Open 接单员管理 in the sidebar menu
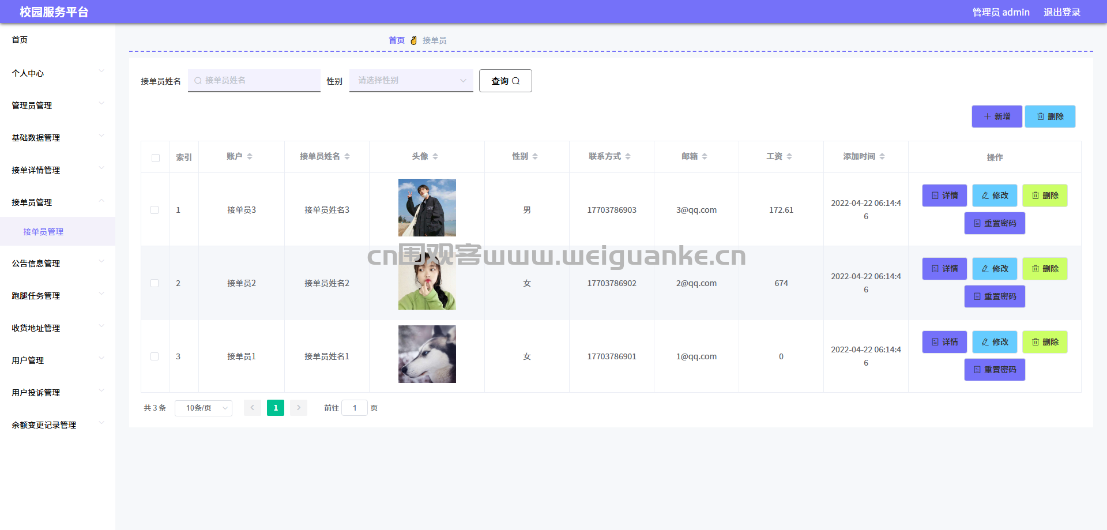Screen dimensions: 1107x530 coord(43,231)
